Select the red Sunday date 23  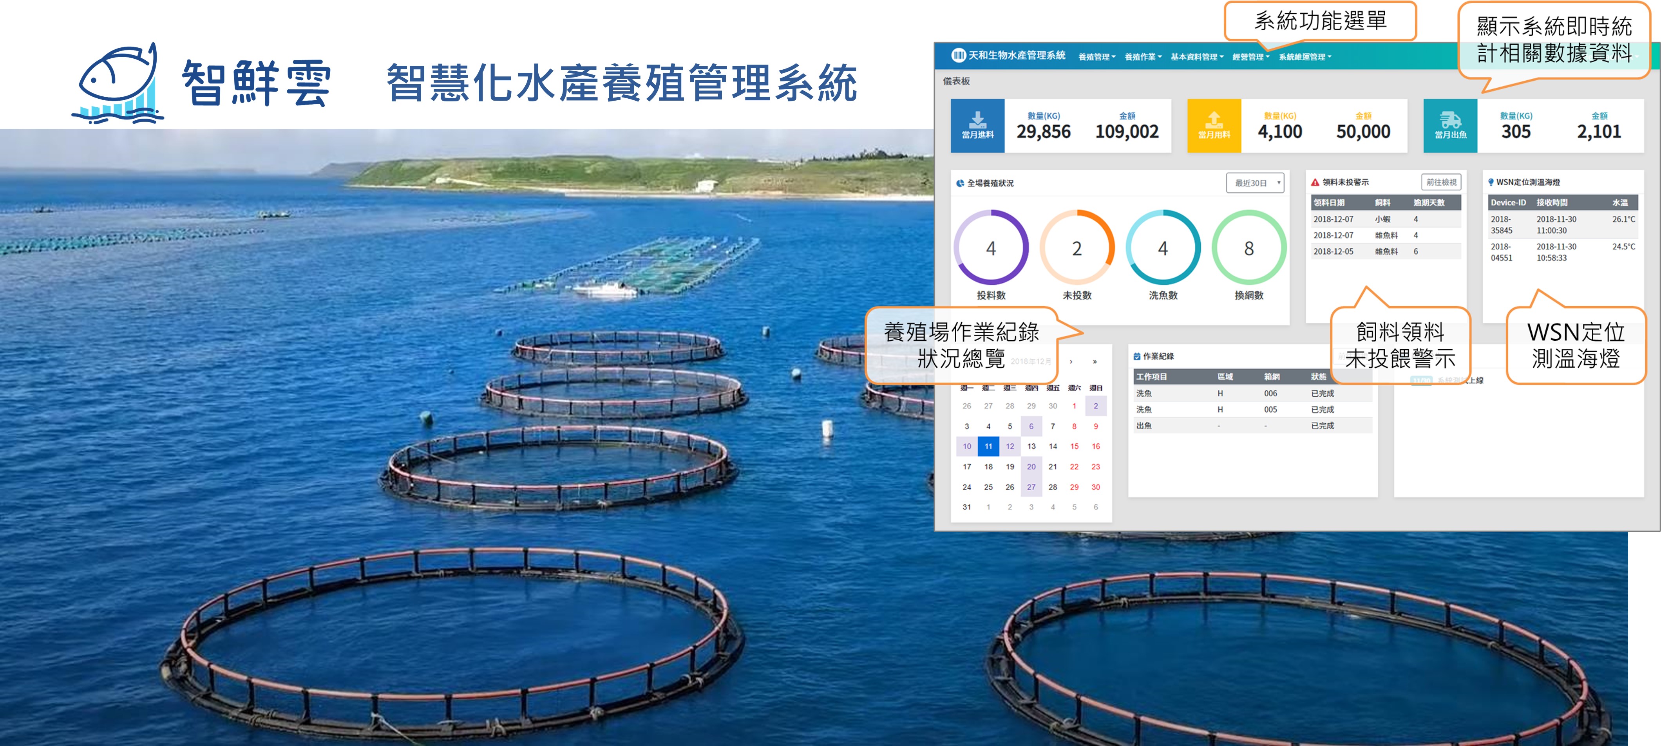point(1095,467)
